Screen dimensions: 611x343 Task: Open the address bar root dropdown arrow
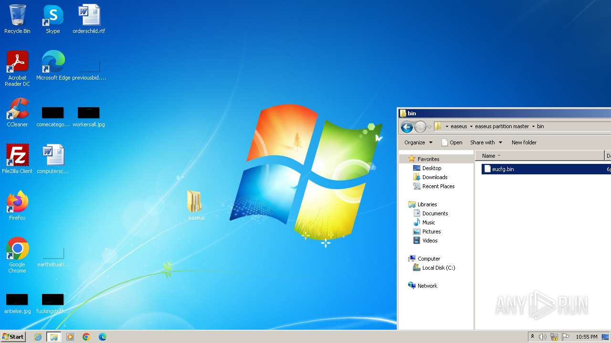pos(447,126)
